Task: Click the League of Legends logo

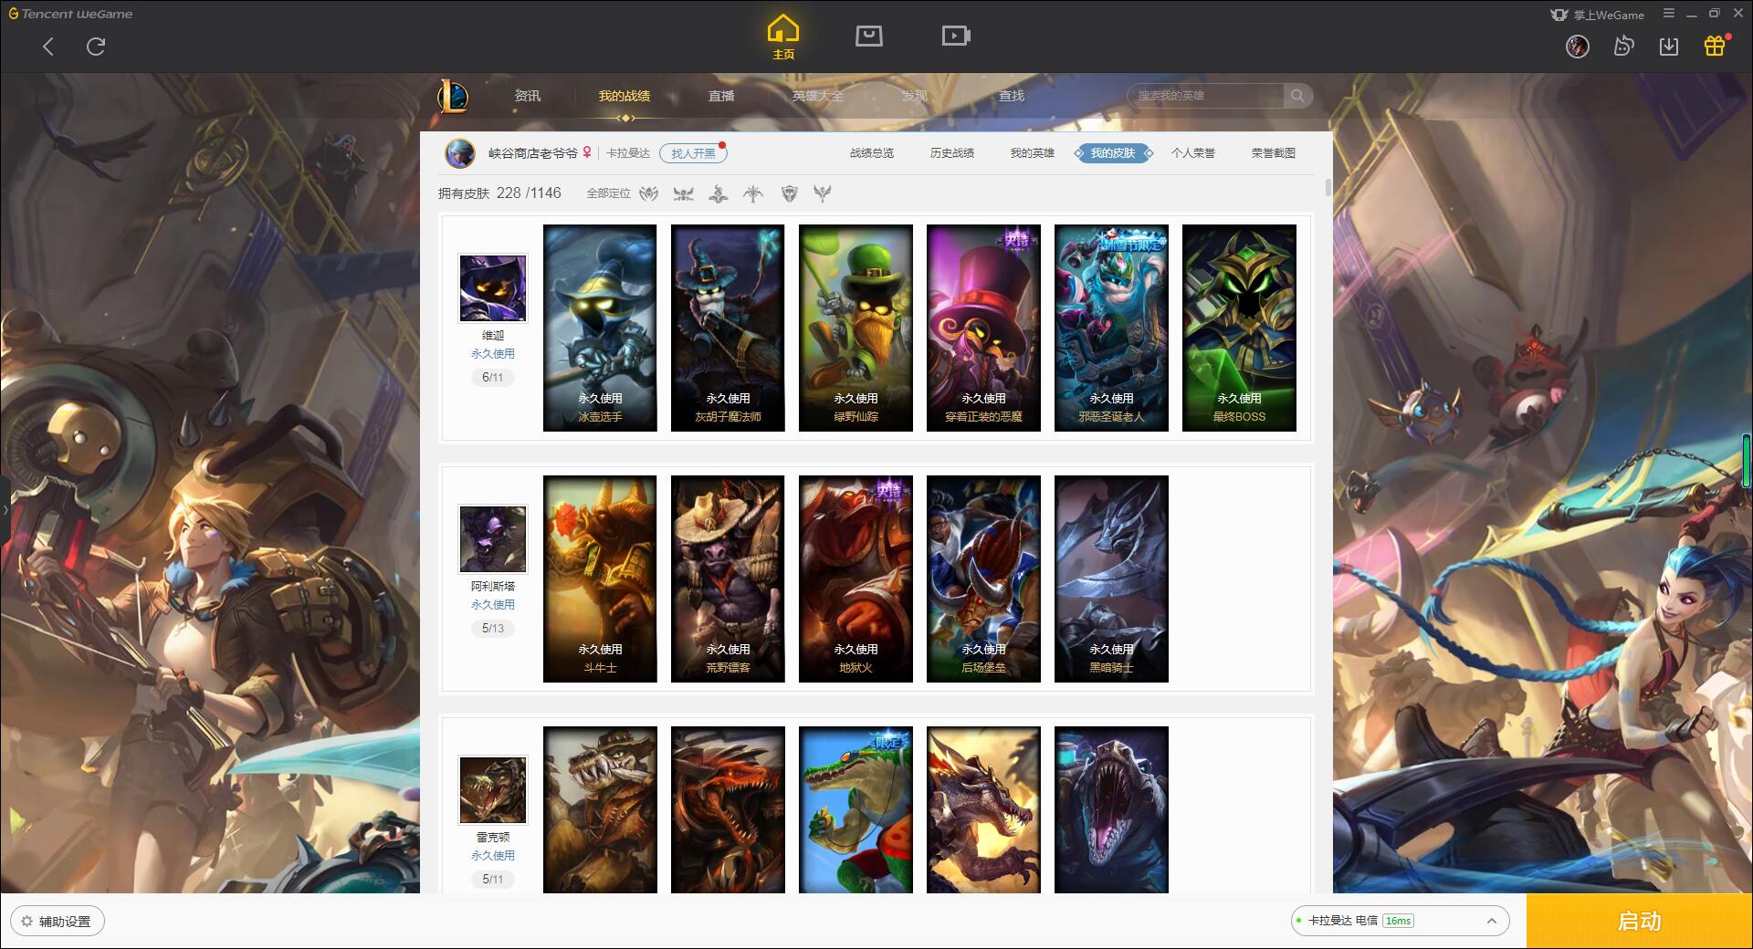Action: (453, 96)
